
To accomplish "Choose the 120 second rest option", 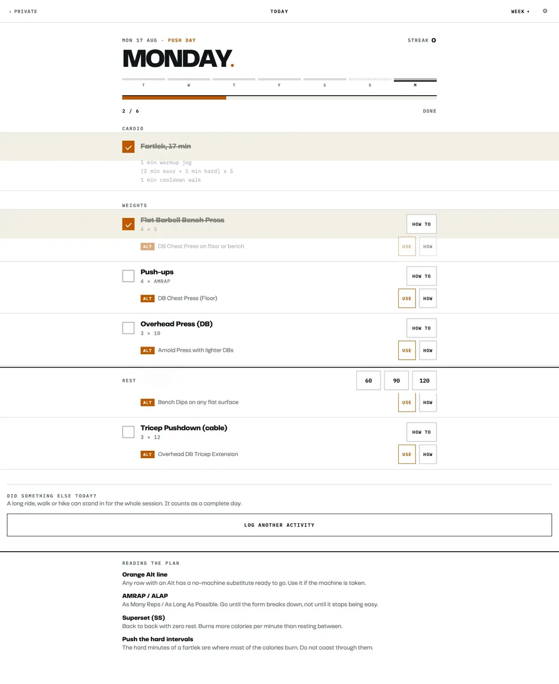I will pos(425,380).
